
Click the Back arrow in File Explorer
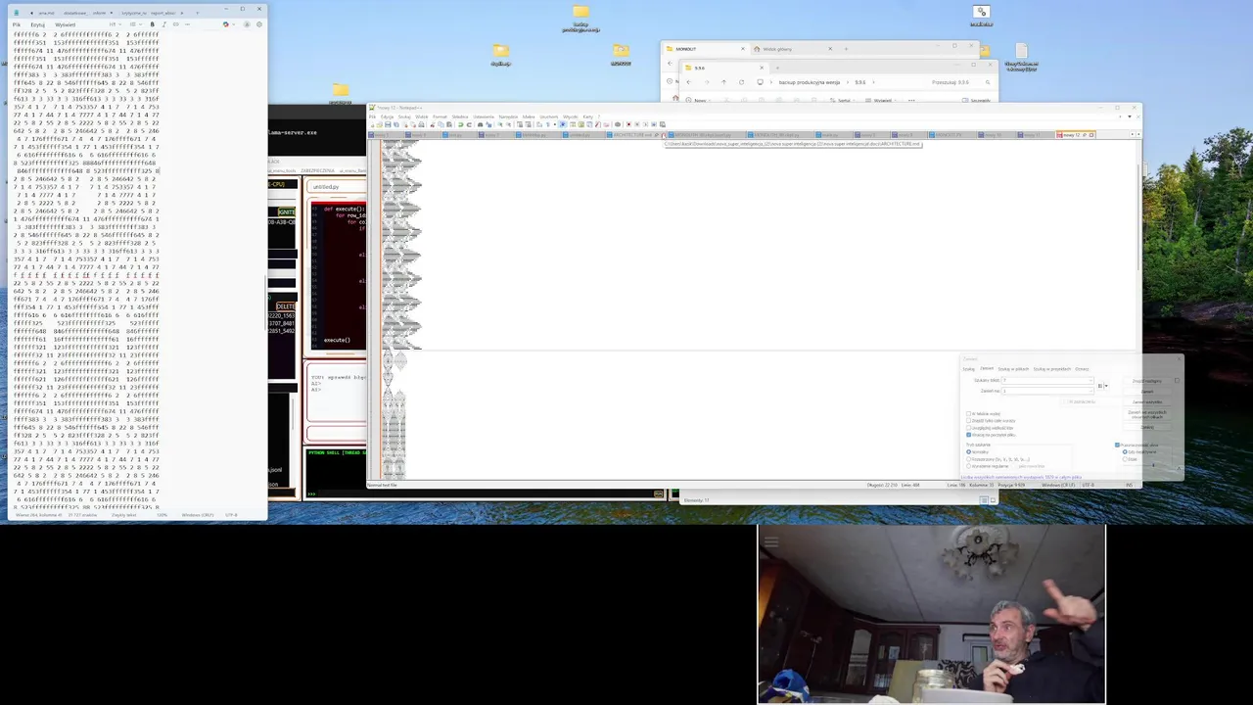(x=688, y=82)
